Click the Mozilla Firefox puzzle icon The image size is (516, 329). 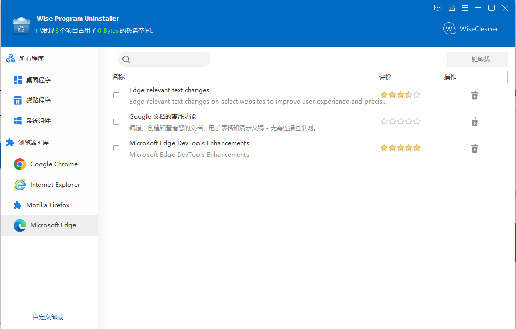17,205
